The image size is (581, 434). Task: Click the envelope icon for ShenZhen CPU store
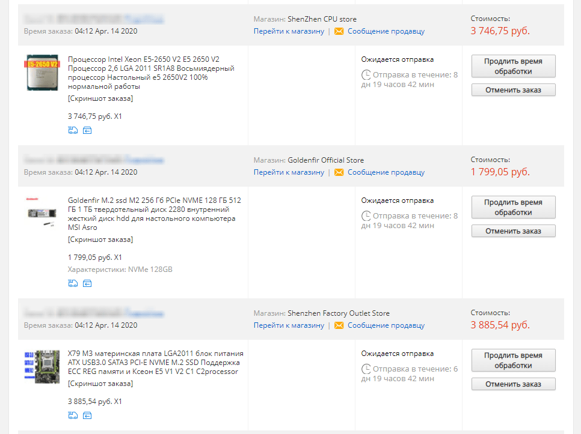click(x=339, y=31)
